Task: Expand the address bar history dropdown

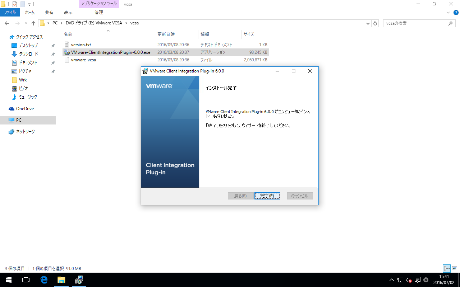Action: click(368, 23)
